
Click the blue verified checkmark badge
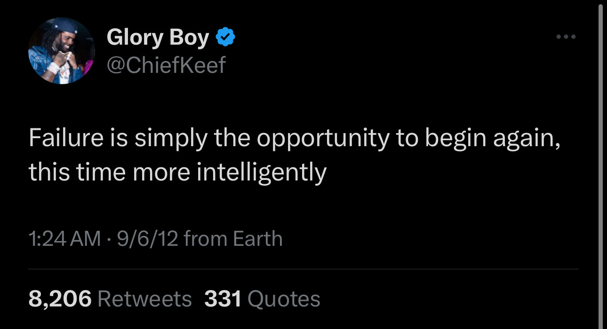[225, 37]
